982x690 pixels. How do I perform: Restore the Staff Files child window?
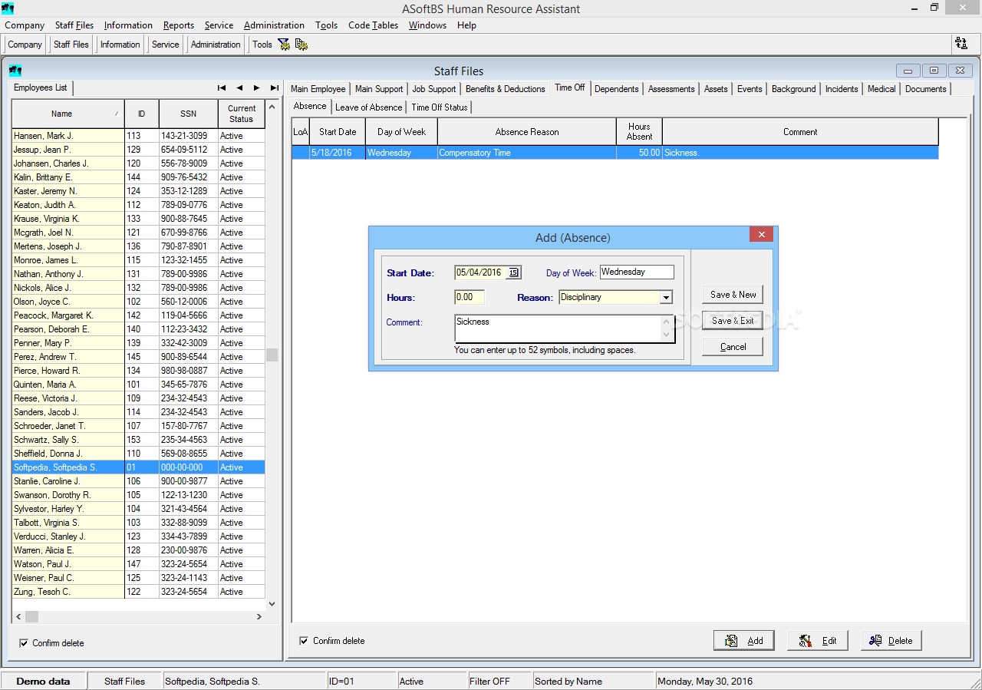pos(934,71)
